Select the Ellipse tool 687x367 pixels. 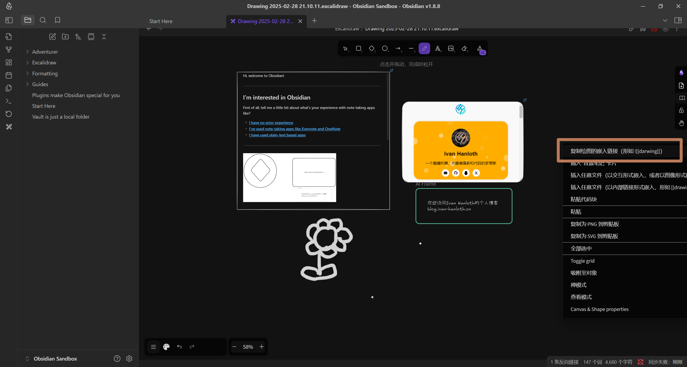[385, 49]
